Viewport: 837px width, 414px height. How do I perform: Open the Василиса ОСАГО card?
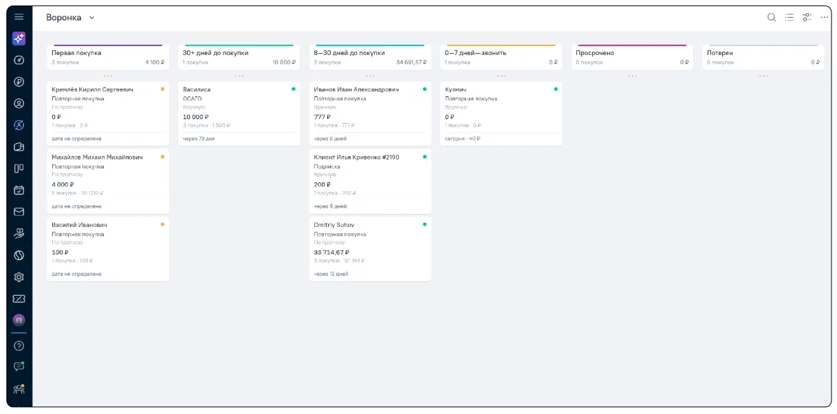click(239, 113)
